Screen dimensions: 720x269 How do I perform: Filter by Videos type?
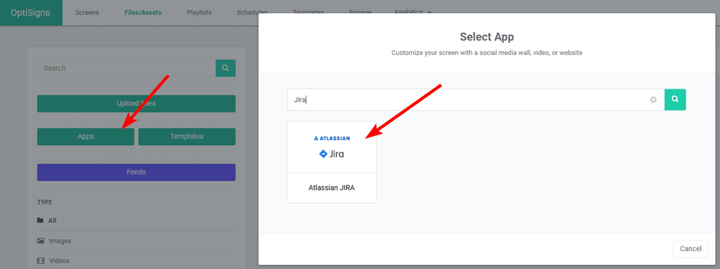[x=59, y=260]
